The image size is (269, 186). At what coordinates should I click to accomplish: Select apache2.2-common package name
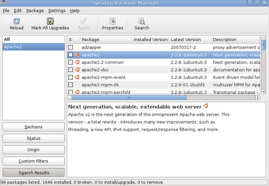tap(102, 62)
